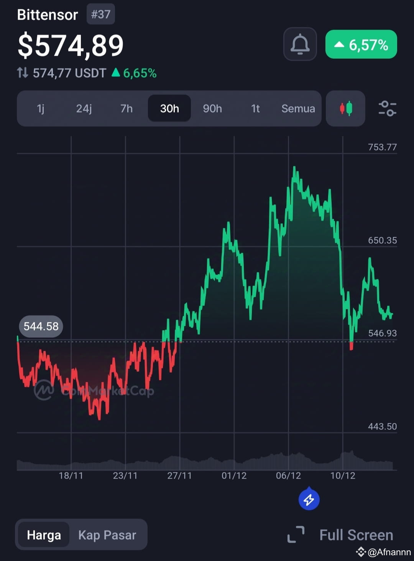Select the 1t timeframe option
The height and width of the screenshot is (561, 414).
coord(255,109)
